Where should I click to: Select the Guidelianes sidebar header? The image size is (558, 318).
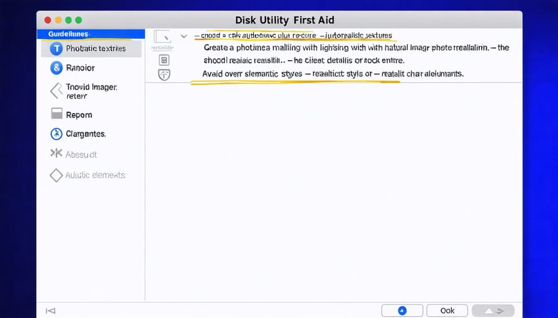(91, 34)
